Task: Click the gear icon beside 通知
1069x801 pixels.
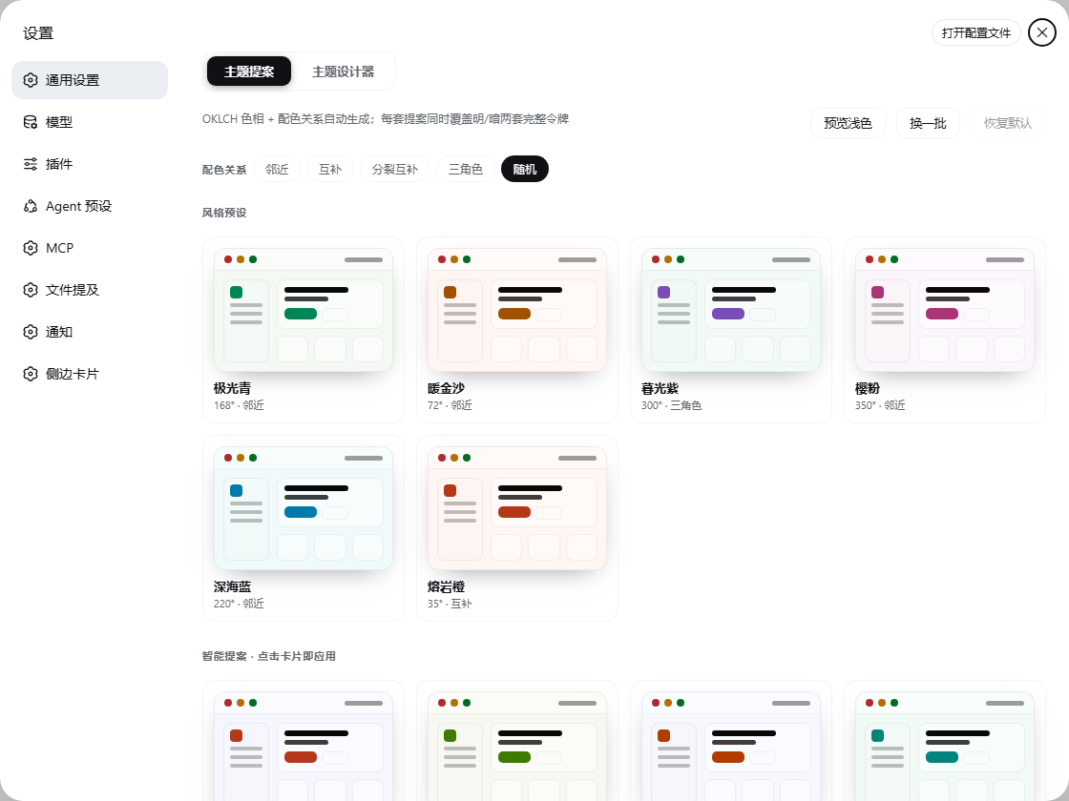Action: (30, 332)
